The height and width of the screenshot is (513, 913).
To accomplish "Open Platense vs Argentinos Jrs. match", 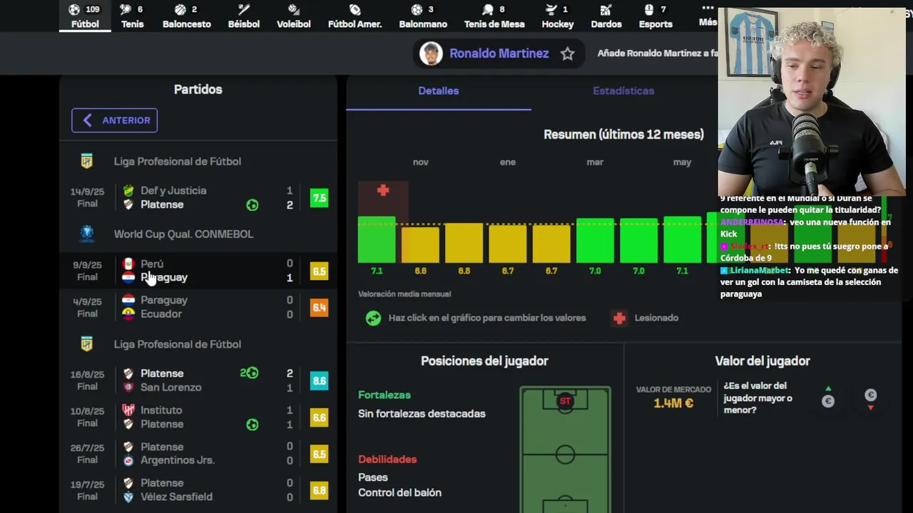I will point(198,453).
